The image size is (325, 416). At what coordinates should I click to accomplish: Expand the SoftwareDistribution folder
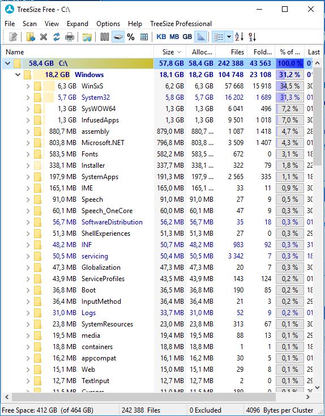click(x=28, y=222)
